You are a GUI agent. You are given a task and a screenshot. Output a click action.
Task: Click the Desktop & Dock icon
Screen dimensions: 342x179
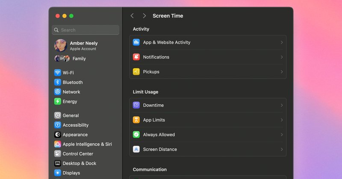click(58, 163)
